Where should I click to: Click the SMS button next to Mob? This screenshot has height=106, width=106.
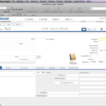[38, 57]
